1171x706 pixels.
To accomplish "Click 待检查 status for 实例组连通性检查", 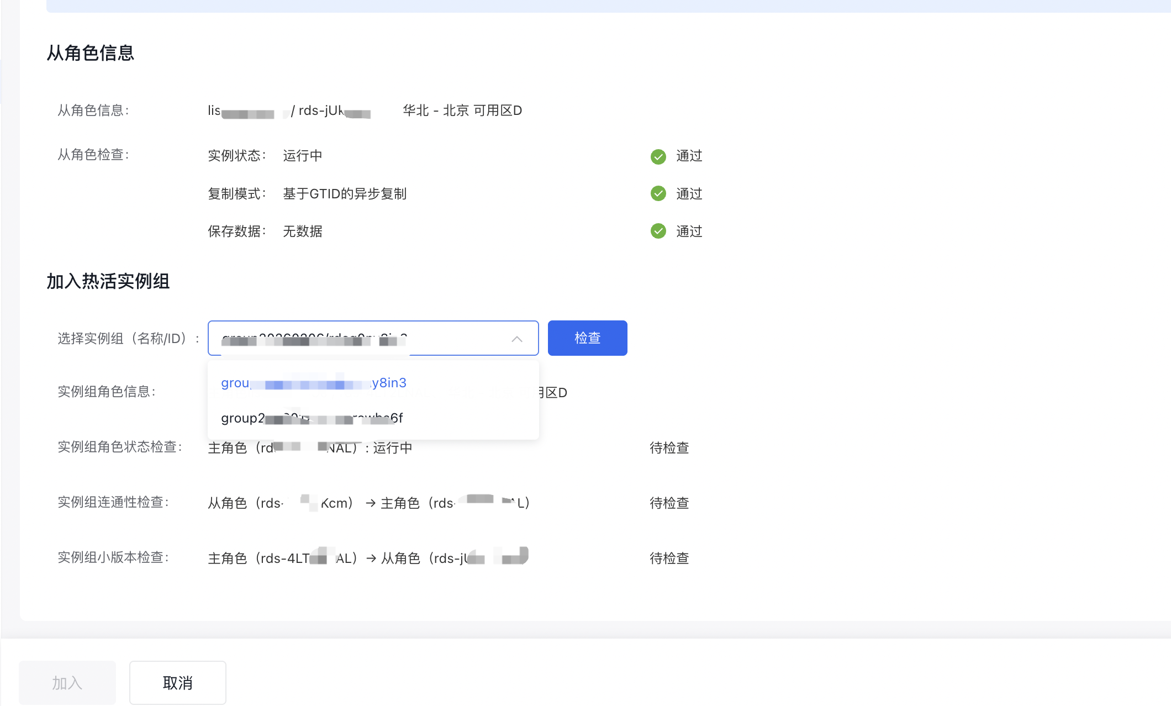I will [669, 503].
